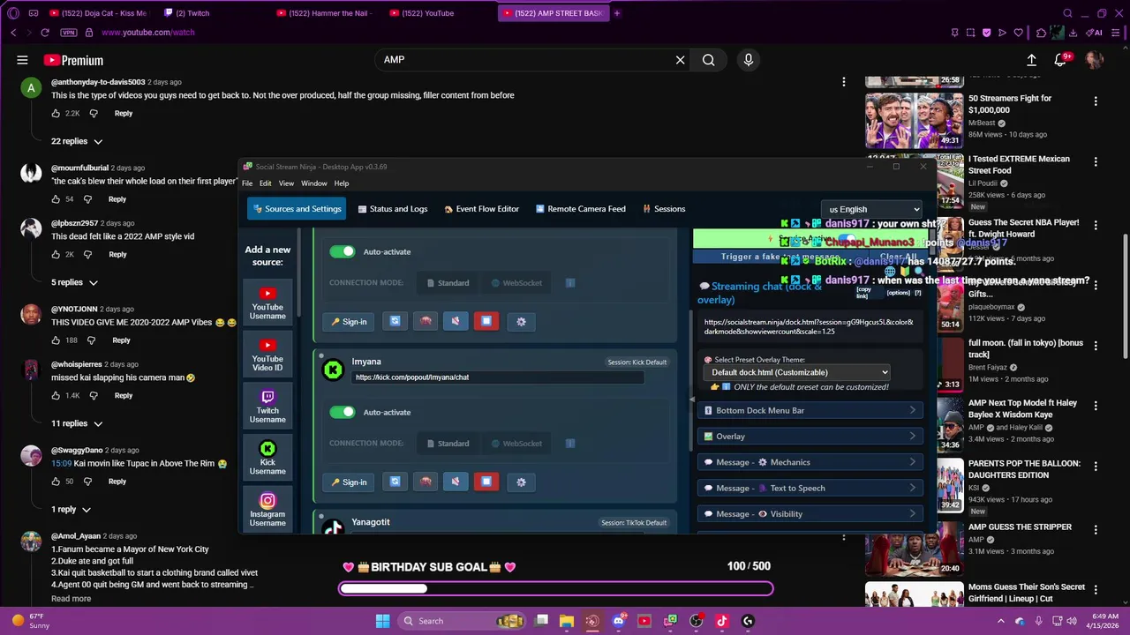Select Standard connection mode for Imyana
1130x635 pixels.
tap(448, 443)
